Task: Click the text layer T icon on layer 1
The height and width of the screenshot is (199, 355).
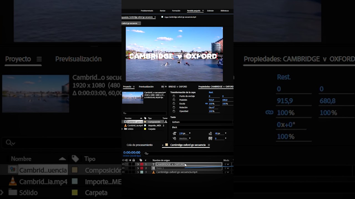Action: tap(153, 164)
